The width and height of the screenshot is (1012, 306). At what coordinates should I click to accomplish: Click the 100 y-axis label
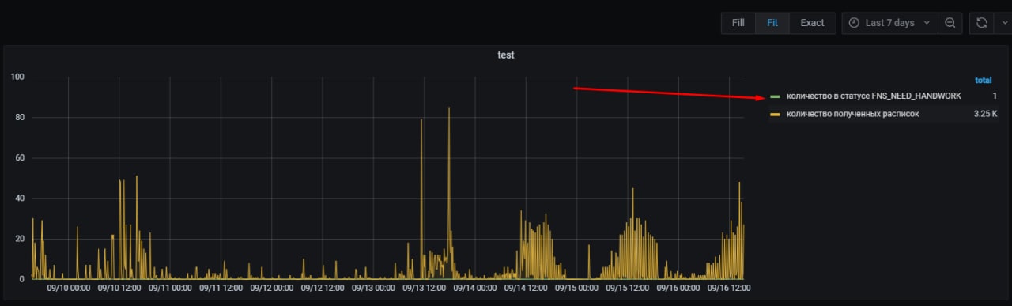(18, 77)
